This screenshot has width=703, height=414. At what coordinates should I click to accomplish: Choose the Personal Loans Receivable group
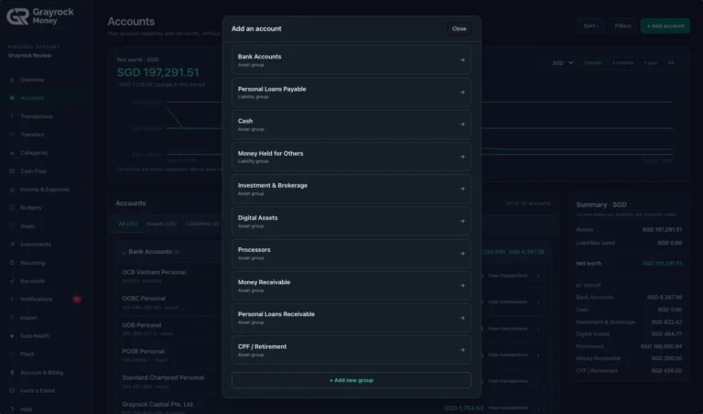[351, 318]
